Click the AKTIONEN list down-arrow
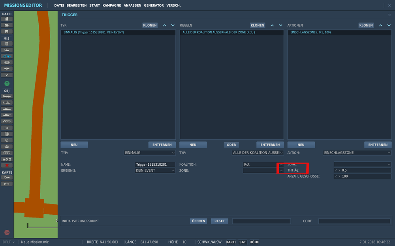The height and width of the screenshot is (246, 395). (x=389, y=25)
